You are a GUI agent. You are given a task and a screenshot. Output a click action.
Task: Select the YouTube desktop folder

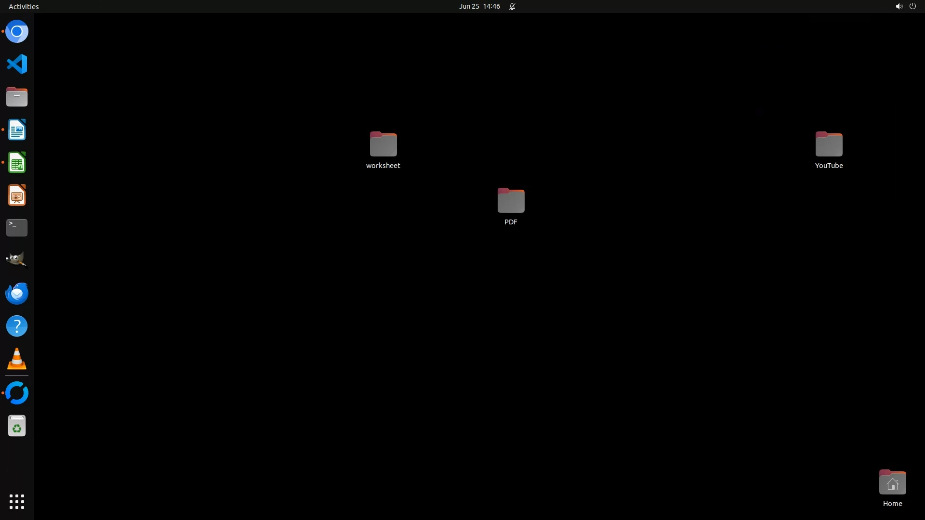tap(829, 144)
